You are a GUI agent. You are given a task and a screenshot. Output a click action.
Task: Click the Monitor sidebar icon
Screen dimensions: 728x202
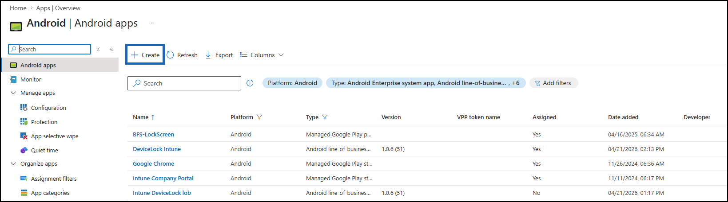click(13, 79)
